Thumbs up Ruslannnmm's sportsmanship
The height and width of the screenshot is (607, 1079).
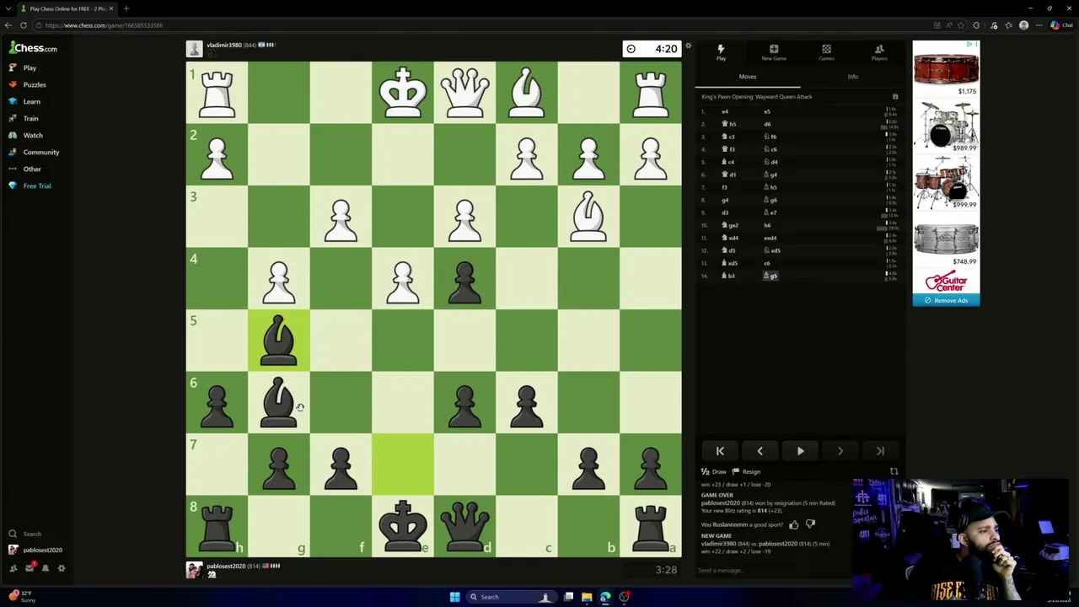pyautogui.click(x=794, y=524)
